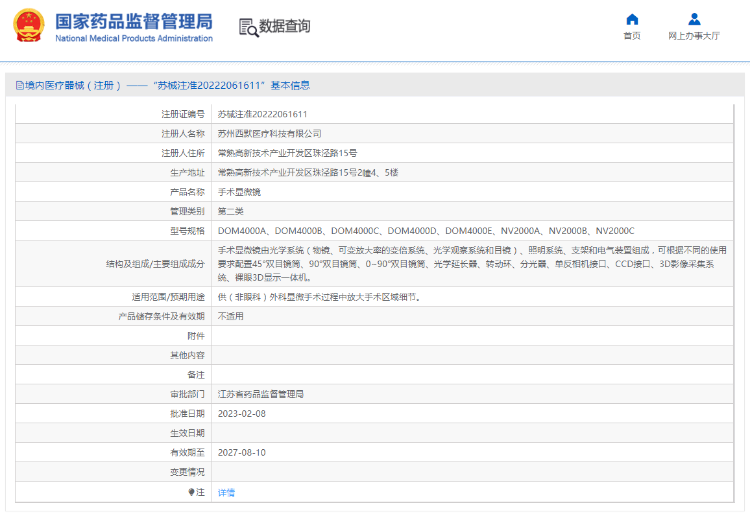Click the national emblem logo
The height and width of the screenshot is (514, 750).
29,25
